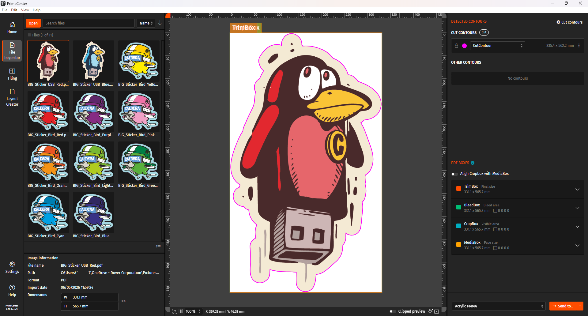Switch to the Tiling tool
Screen dimensions: 588x316
pyautogui.click(x=12, y=74)
